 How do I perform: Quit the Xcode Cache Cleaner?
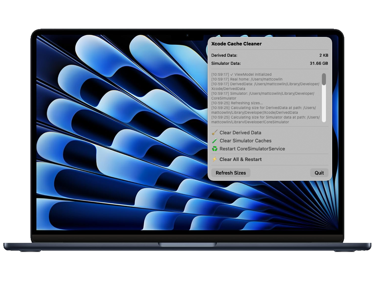(319, 173)
